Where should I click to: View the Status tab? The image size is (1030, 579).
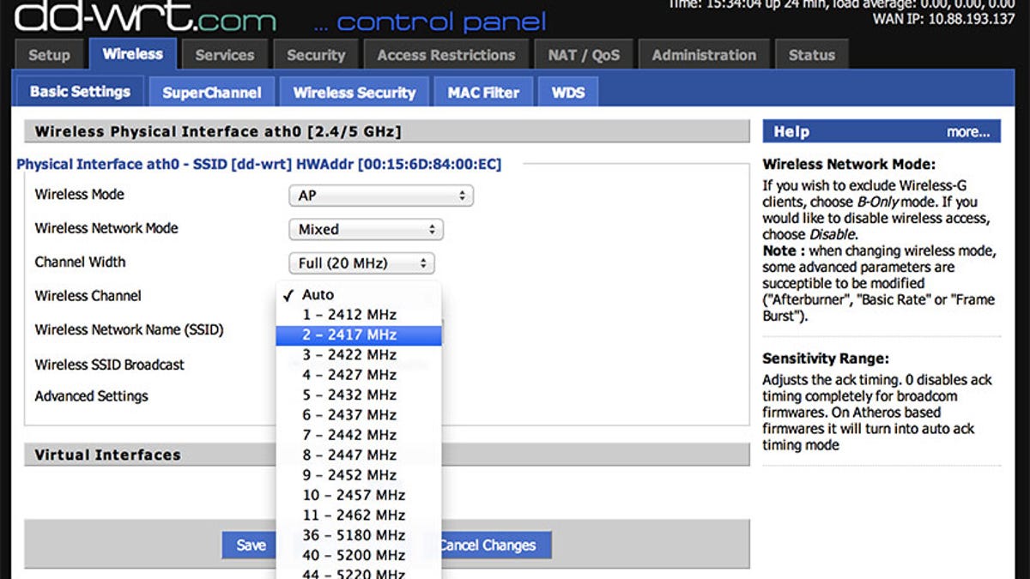pos(811,55)
